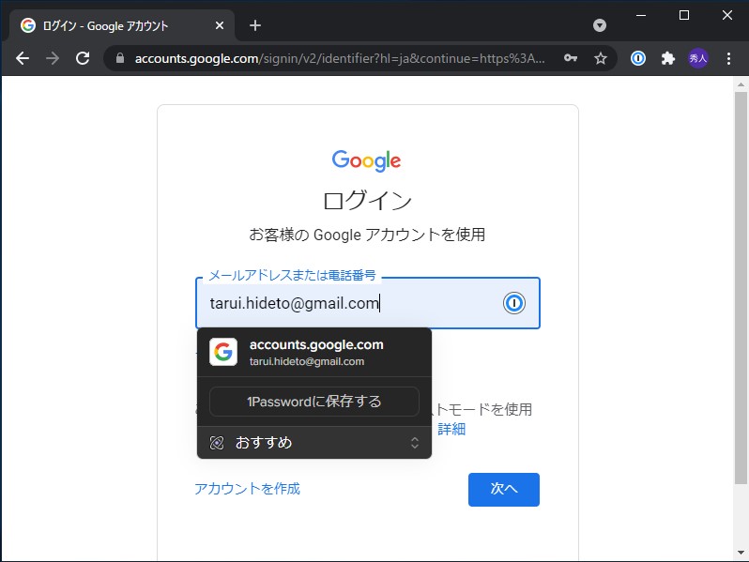Click the お客様の Google アカウントを使用 text
749x562 pixels.
(x=367, y=235)
